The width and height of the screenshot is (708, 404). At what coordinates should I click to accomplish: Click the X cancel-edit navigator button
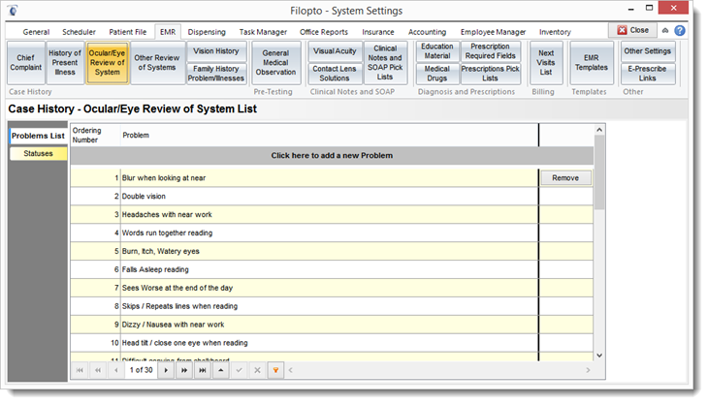click(257, 370)
